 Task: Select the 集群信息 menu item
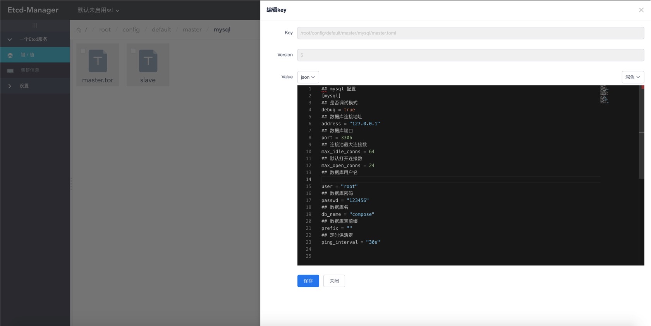click(x=35, y=70)
